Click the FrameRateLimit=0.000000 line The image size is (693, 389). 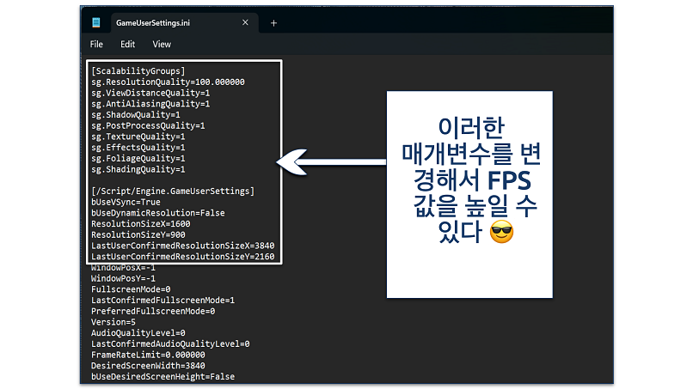click(146, 355)
